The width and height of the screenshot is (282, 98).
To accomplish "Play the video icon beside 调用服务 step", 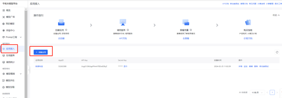I will click(128, 30).
